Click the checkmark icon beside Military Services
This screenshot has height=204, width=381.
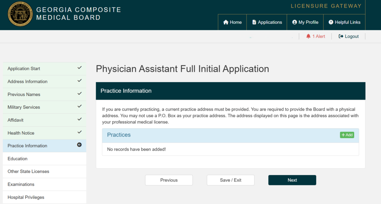coord(79,106)
